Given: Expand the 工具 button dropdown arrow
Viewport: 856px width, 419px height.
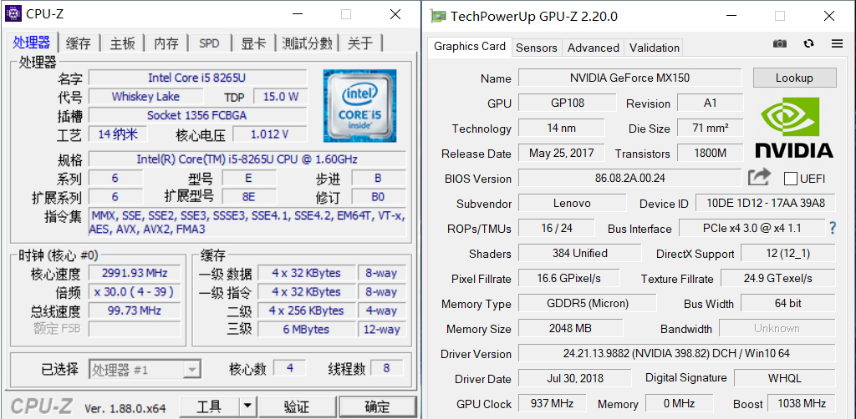Looking at the screenshot, I should pos(247,406).
